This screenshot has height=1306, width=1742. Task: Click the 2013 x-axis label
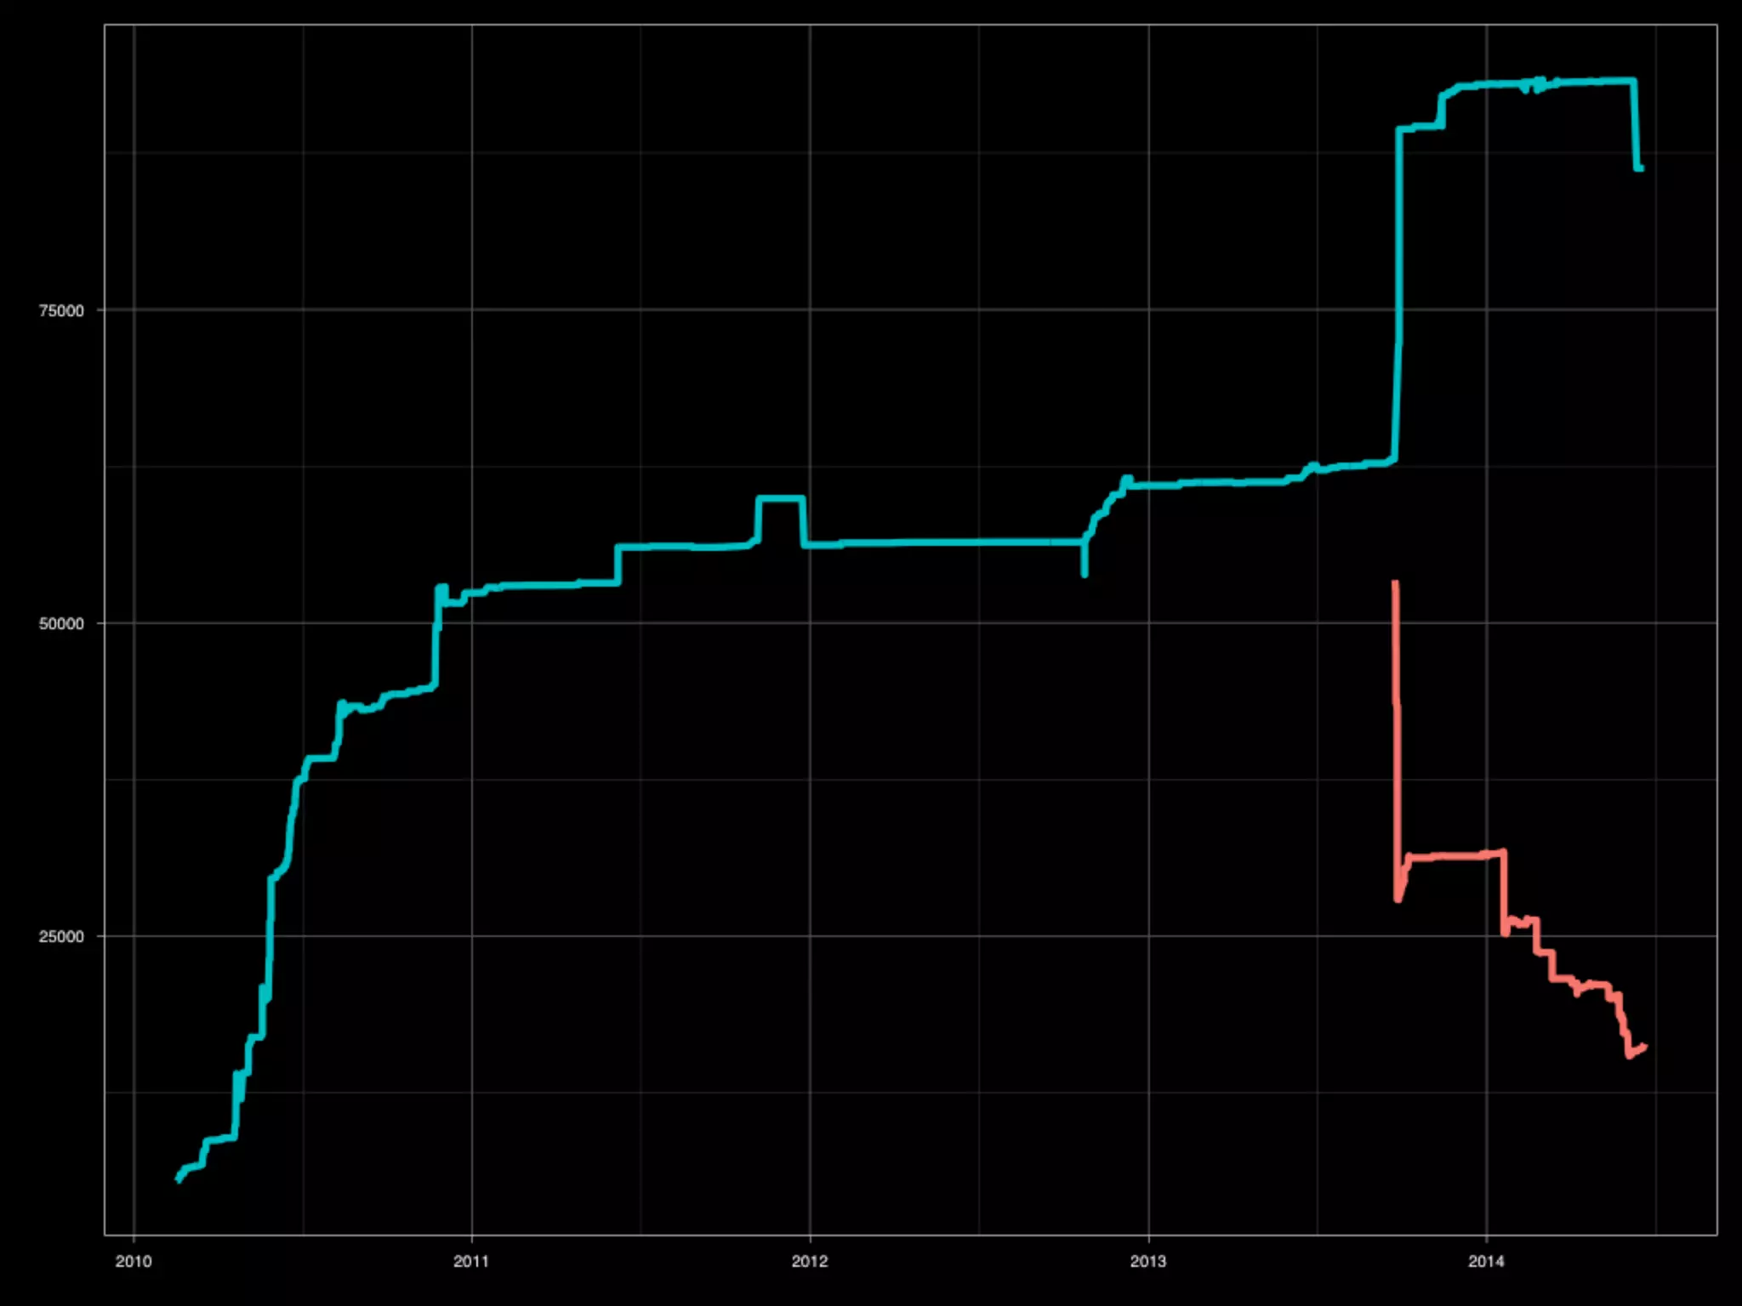pyautogui.click(x=1148, y=1261)
